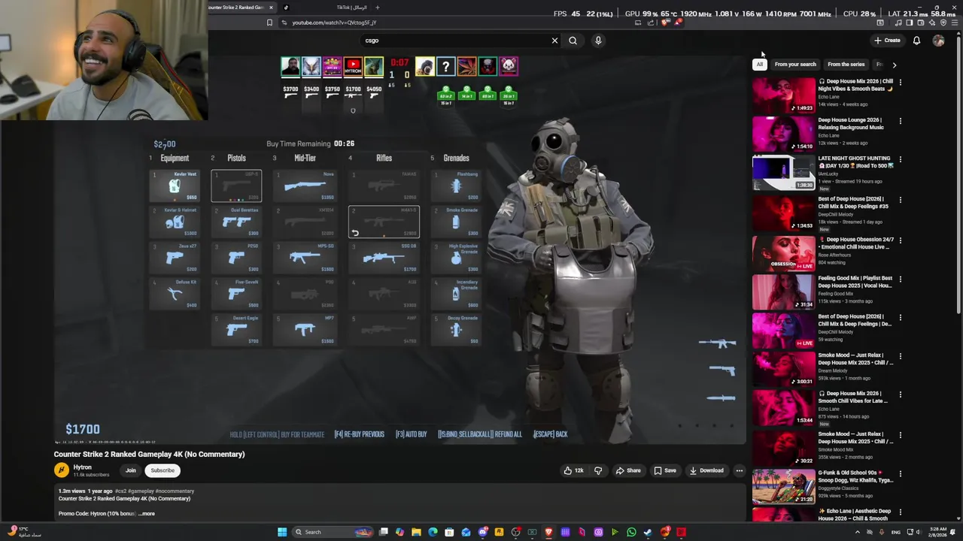Open the Brave VPN shield icon

click(943, 23)
